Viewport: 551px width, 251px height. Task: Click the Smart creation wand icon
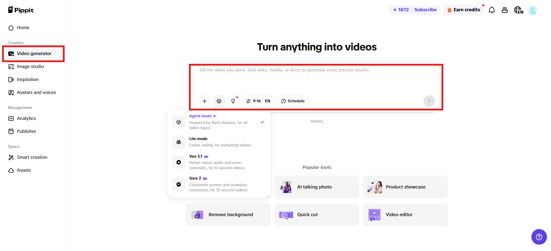tap(11, 157)
